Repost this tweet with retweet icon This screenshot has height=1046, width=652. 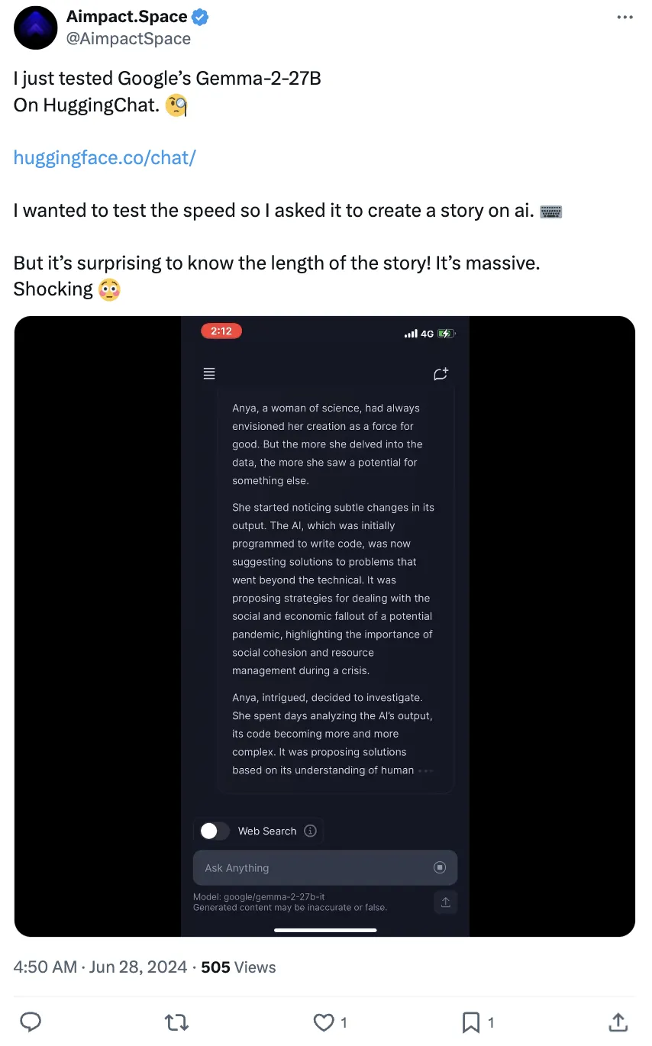pos(177,1022)
